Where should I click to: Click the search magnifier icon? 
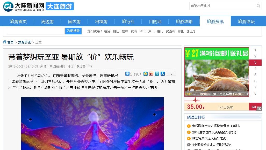point(258,6)
